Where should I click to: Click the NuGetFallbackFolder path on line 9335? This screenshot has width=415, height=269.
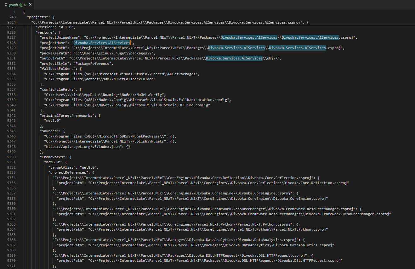(x=100, y=79)
